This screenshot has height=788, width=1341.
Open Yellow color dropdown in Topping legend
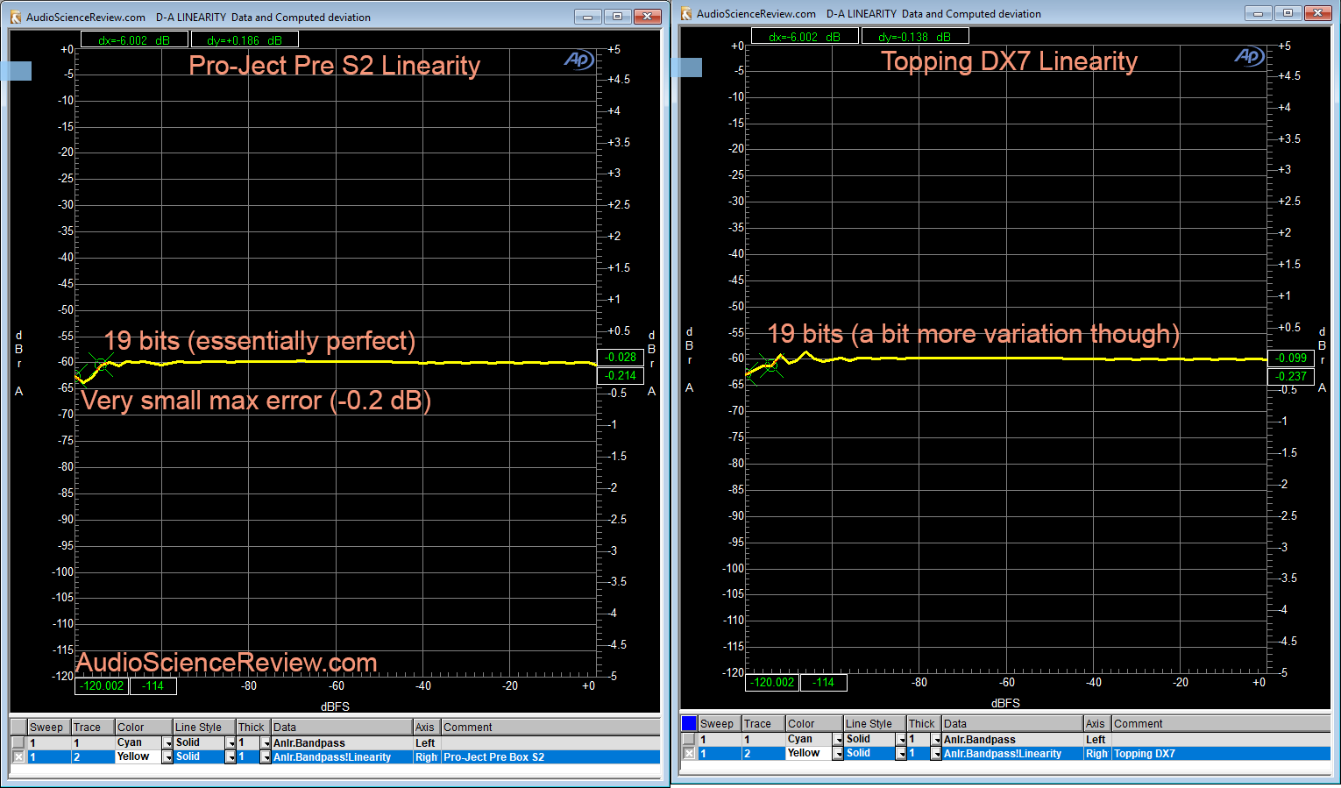(x=838, y=754)
